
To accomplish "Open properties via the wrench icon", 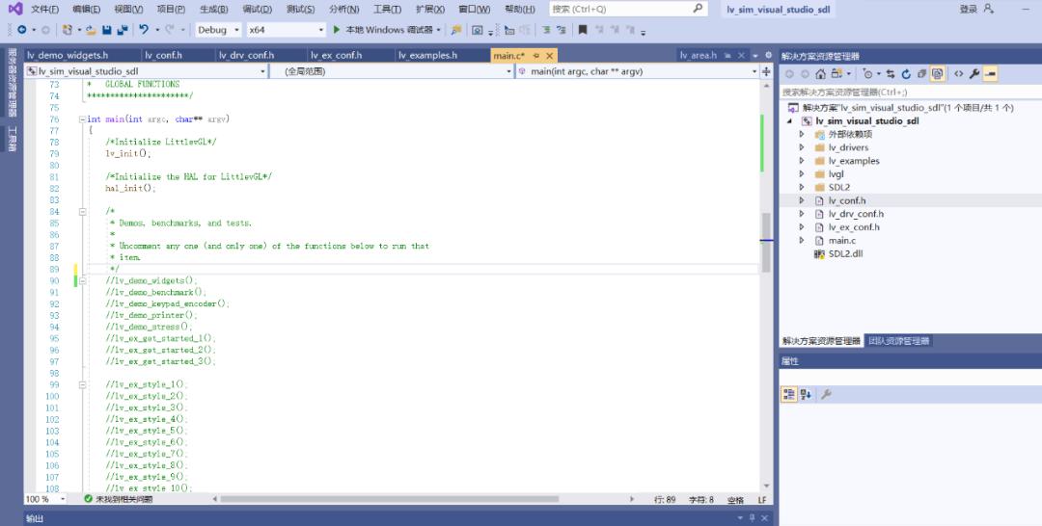I will pos(974,73).
